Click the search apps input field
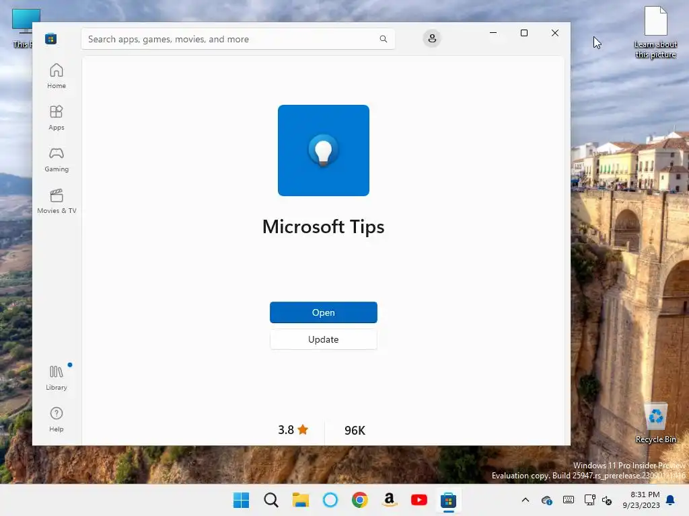Image resolution: width=689 pixels, height=516 pixels. tap(238, 39)
